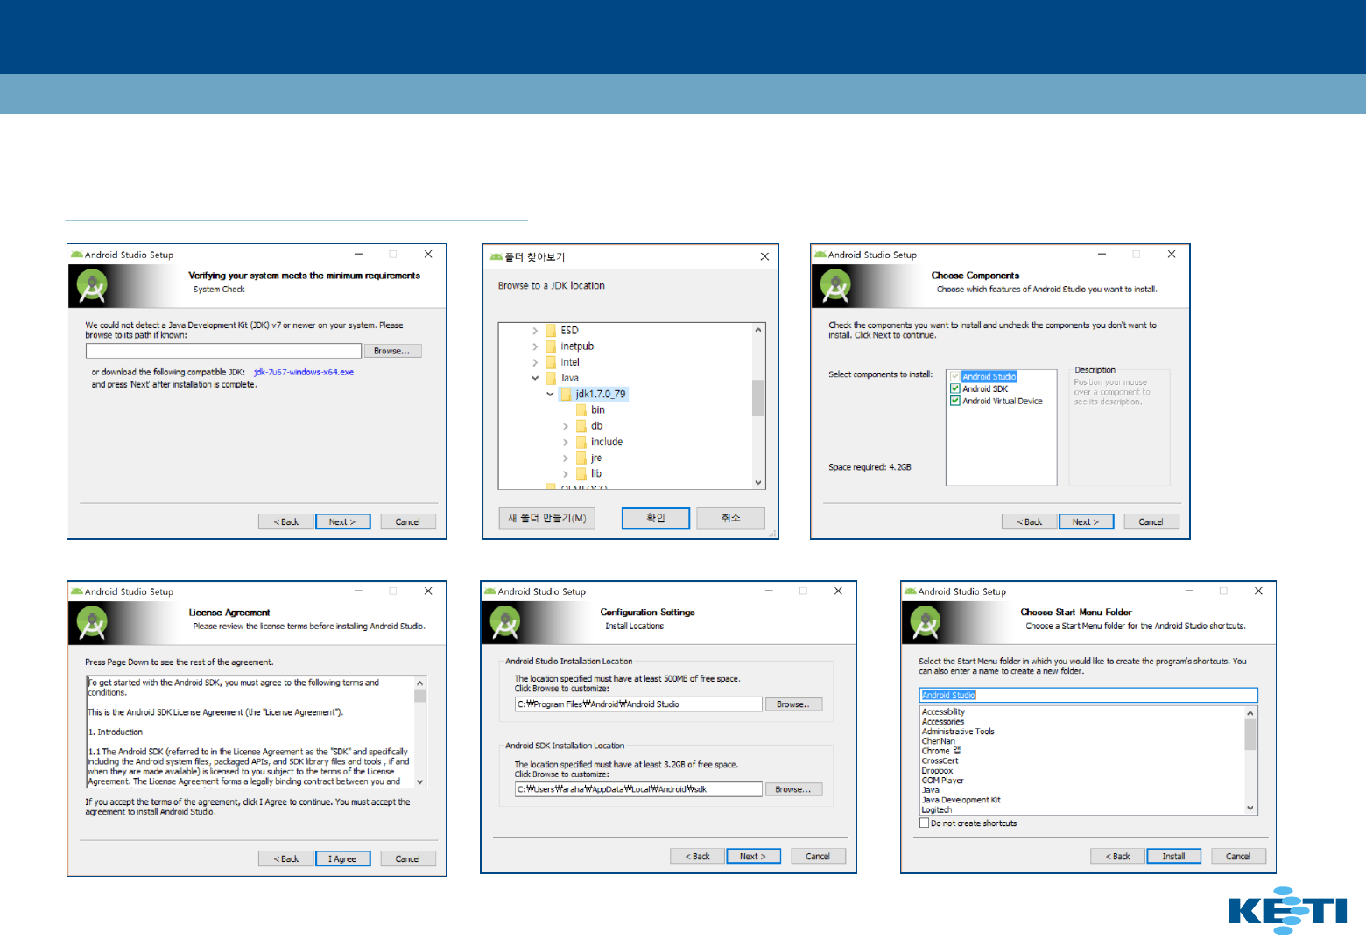Image resolution: width=1366 pixels, height=945 pixels.
Task: Open the jdk-7u67-windows-x64.exe download link
Action: (x=304, y=373)
